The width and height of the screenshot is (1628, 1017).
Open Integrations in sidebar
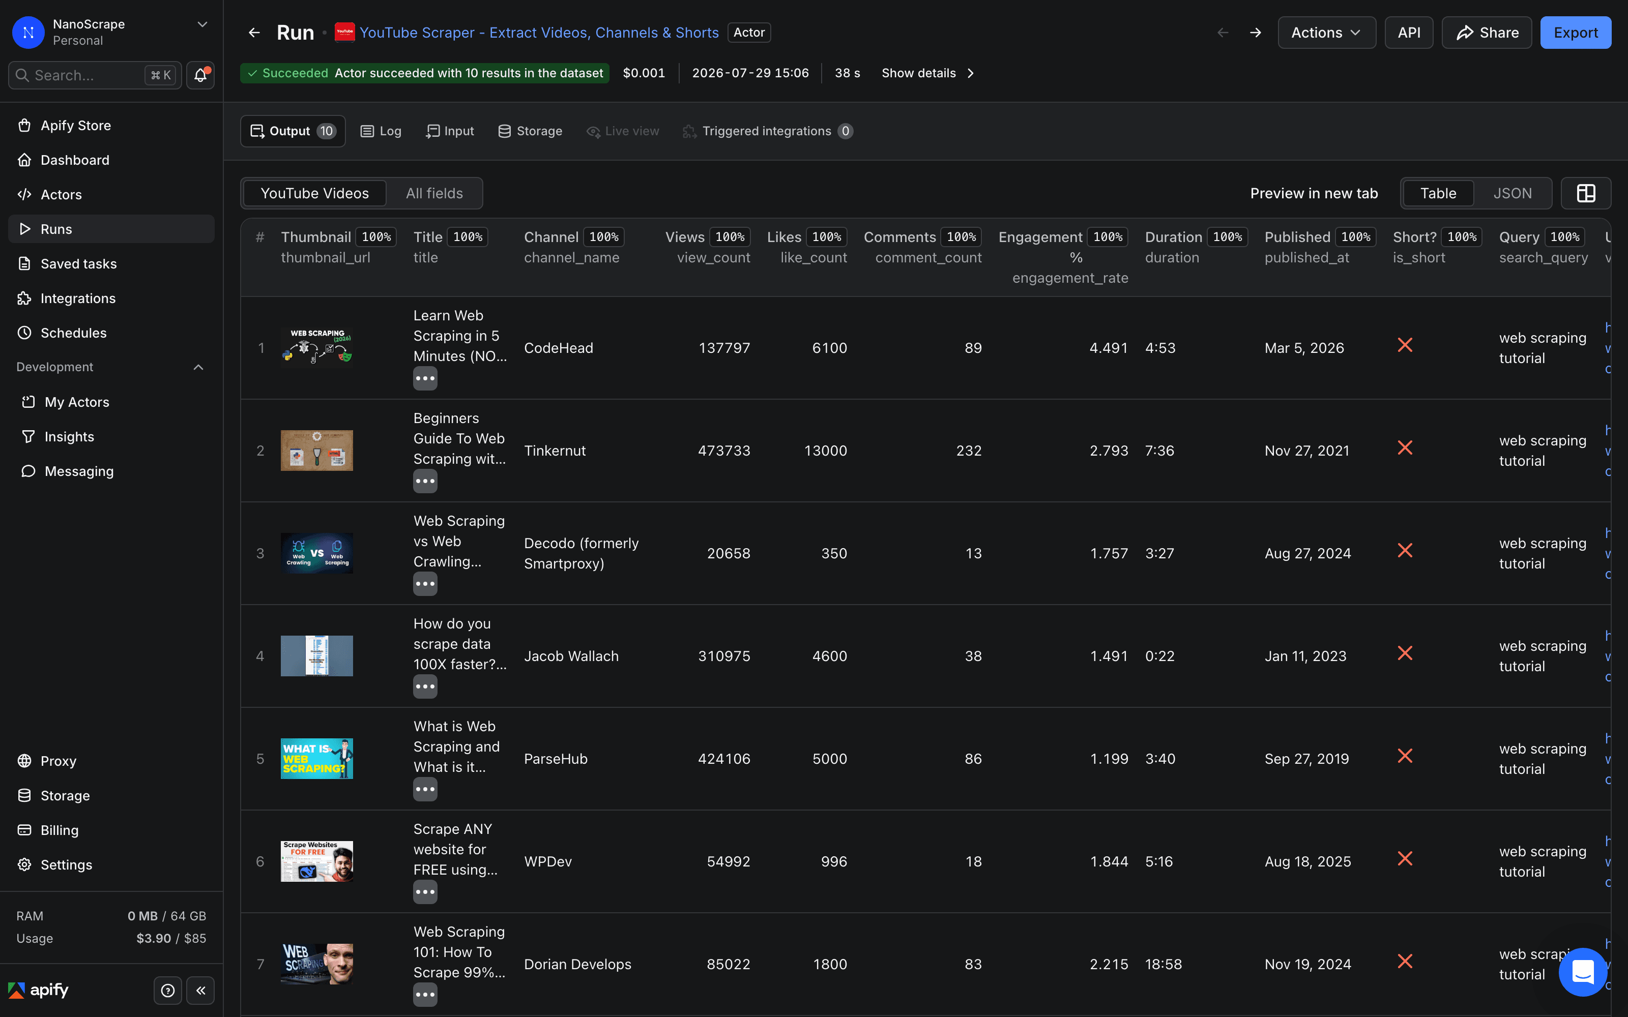click(111, 298)
